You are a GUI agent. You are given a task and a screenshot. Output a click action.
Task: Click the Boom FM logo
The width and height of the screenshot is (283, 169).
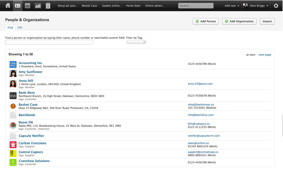coord(13,125)
